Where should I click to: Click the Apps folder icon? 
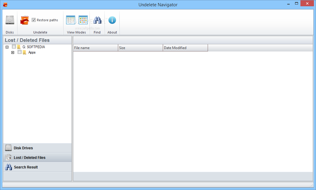[25, 52]
